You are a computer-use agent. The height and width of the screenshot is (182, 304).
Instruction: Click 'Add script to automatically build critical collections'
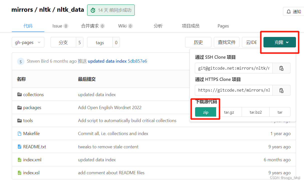point(127,120)
